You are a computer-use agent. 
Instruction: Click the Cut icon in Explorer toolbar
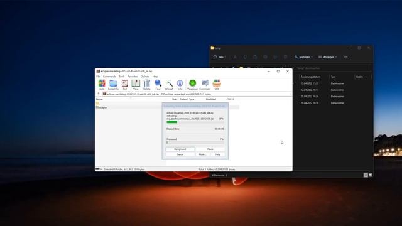click(235, 57)
